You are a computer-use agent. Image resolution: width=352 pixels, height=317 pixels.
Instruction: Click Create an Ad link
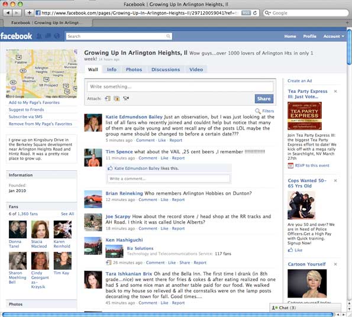pyautogui.click(x=300, y=81)
